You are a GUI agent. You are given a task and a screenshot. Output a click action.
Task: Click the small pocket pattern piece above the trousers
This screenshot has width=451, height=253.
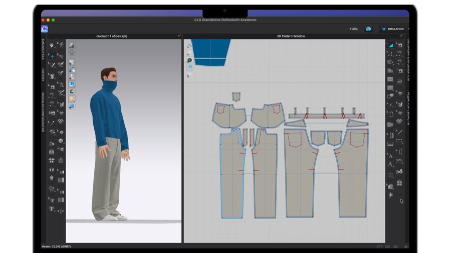coord(236,96)
